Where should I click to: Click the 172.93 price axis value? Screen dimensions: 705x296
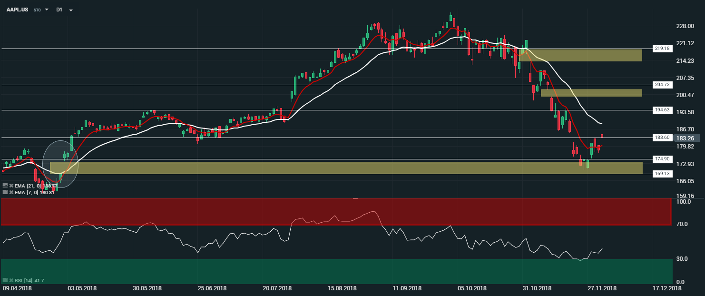(x=685, y=164)
